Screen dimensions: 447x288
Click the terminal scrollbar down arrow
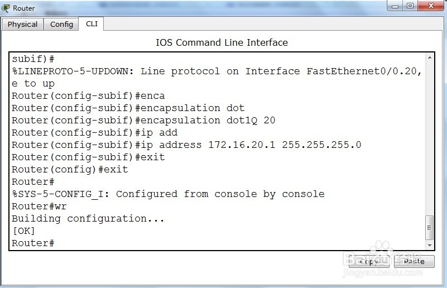pyautogui.click(x=430, y=245)
